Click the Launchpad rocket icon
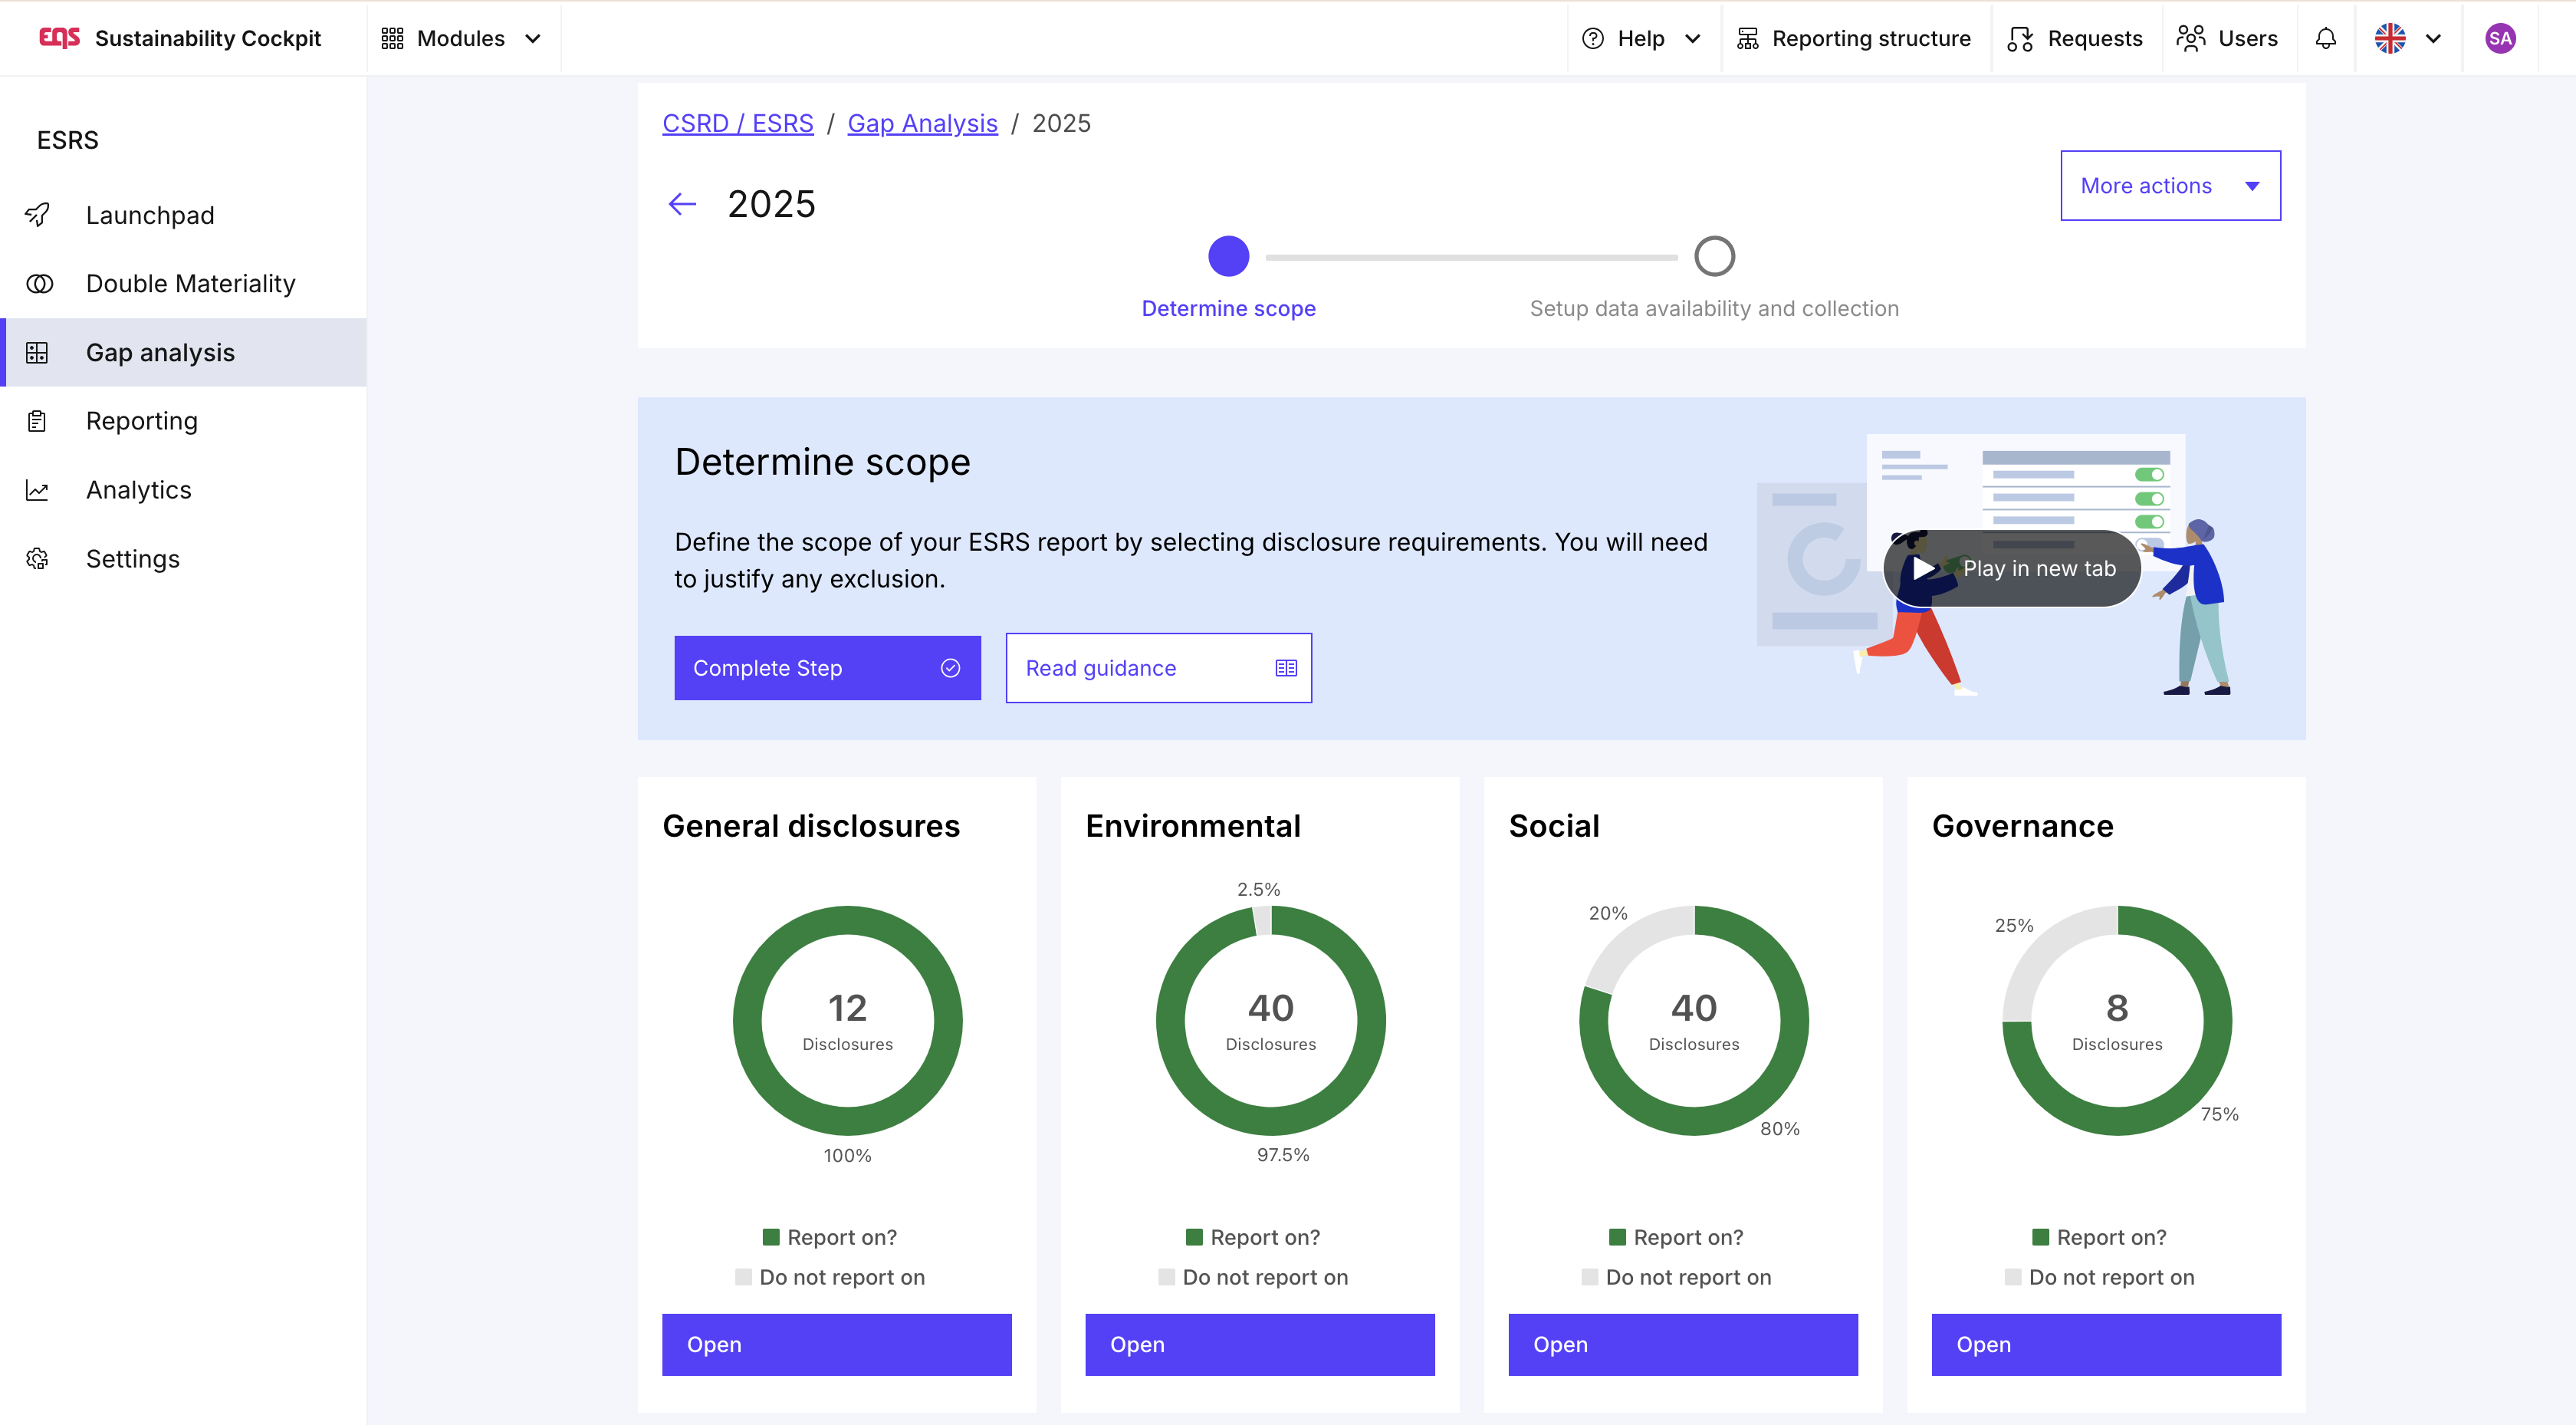Screen dimensions: 2576x1425 (x=38, y=216)
